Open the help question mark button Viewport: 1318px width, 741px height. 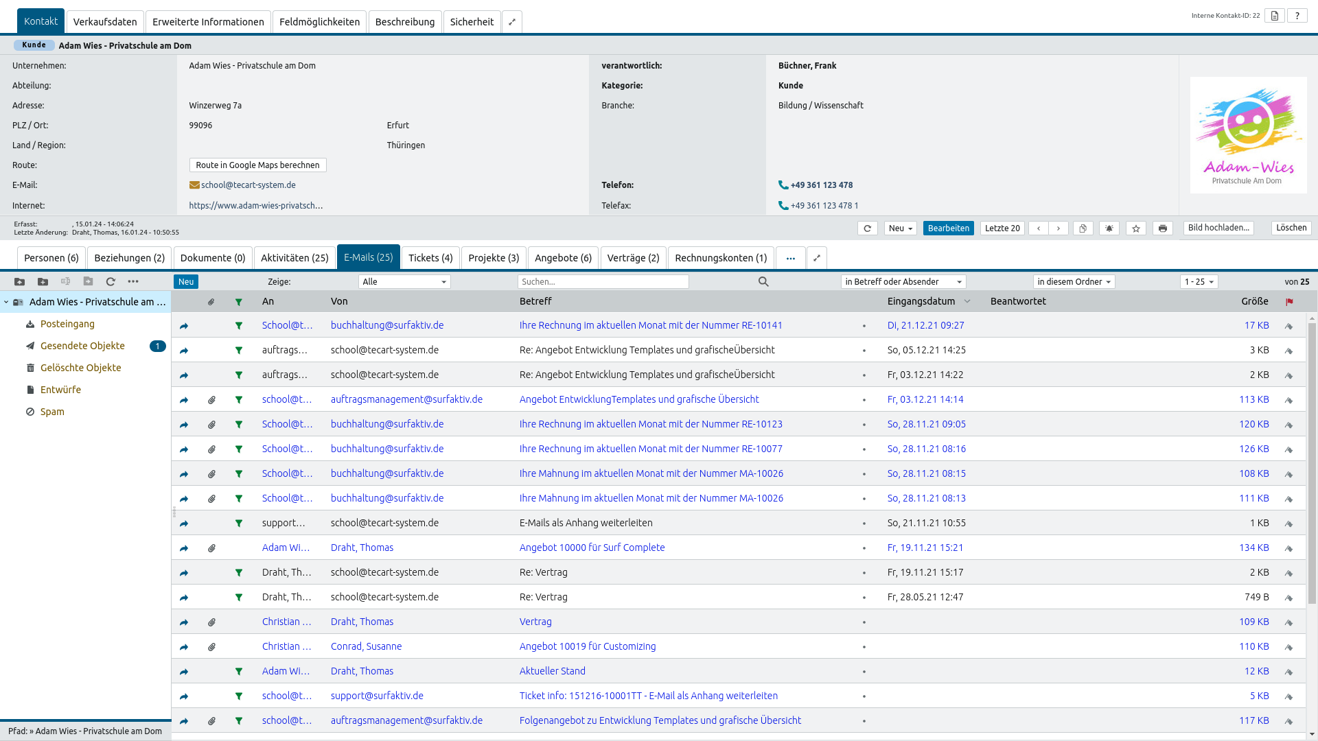[x=1297, y=16]
